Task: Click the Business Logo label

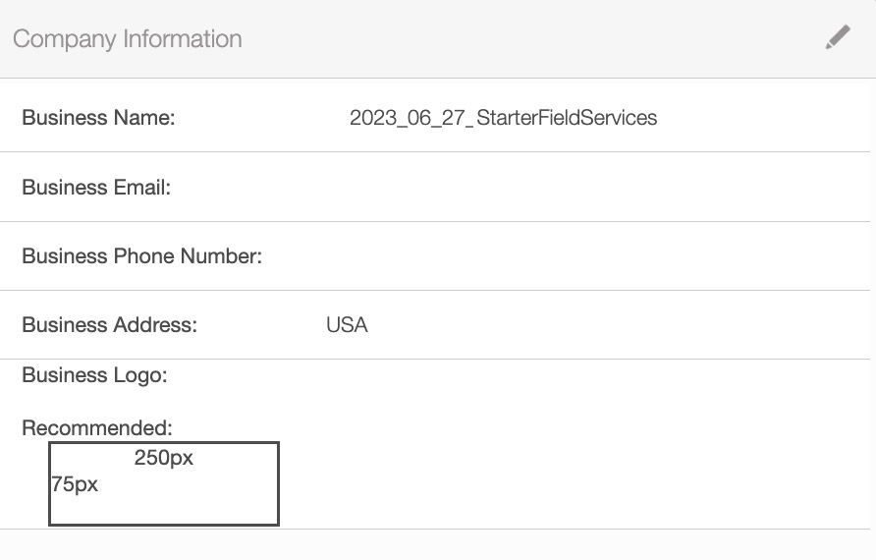Action: click(x=94, y=375)
